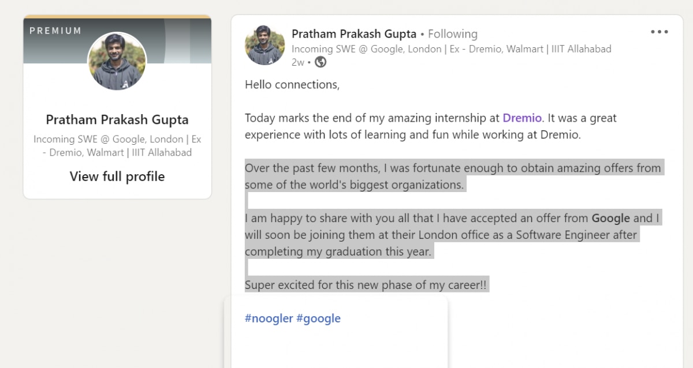
Task: Click View full profile
Action: pos(117,177)
